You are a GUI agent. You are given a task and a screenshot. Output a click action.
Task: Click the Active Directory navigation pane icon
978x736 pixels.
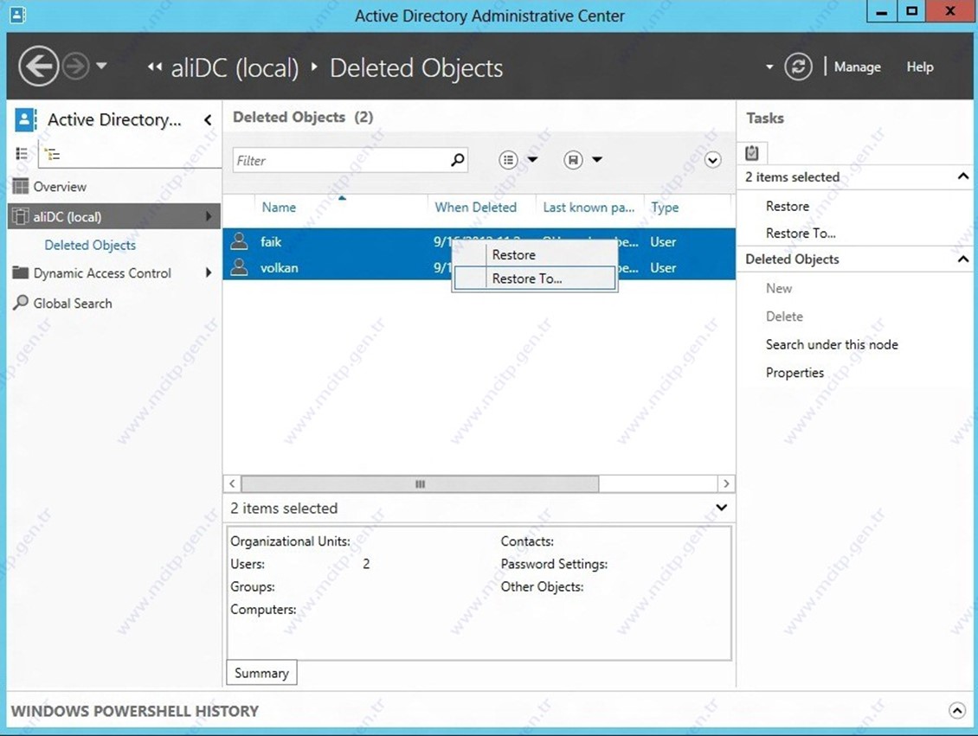(x=26, y=119)
